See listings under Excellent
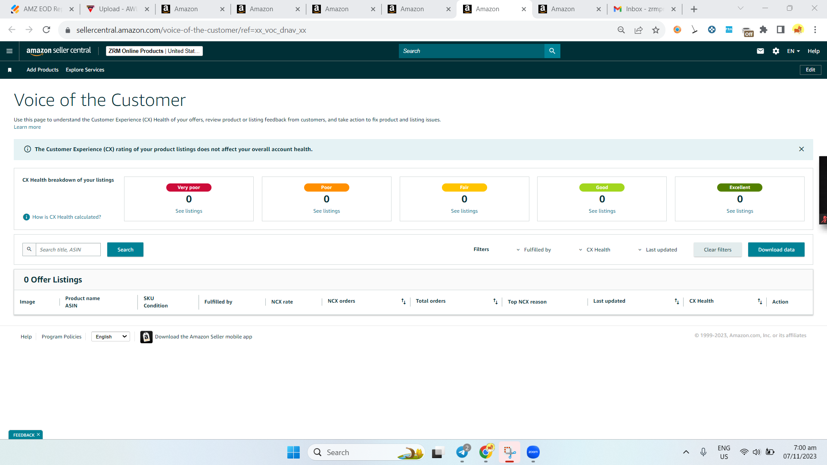The height and width of the screenshot is (465, 827). [740, 211]
